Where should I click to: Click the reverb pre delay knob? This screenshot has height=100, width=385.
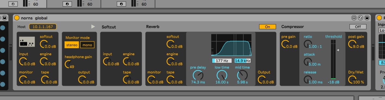point(198,75)
